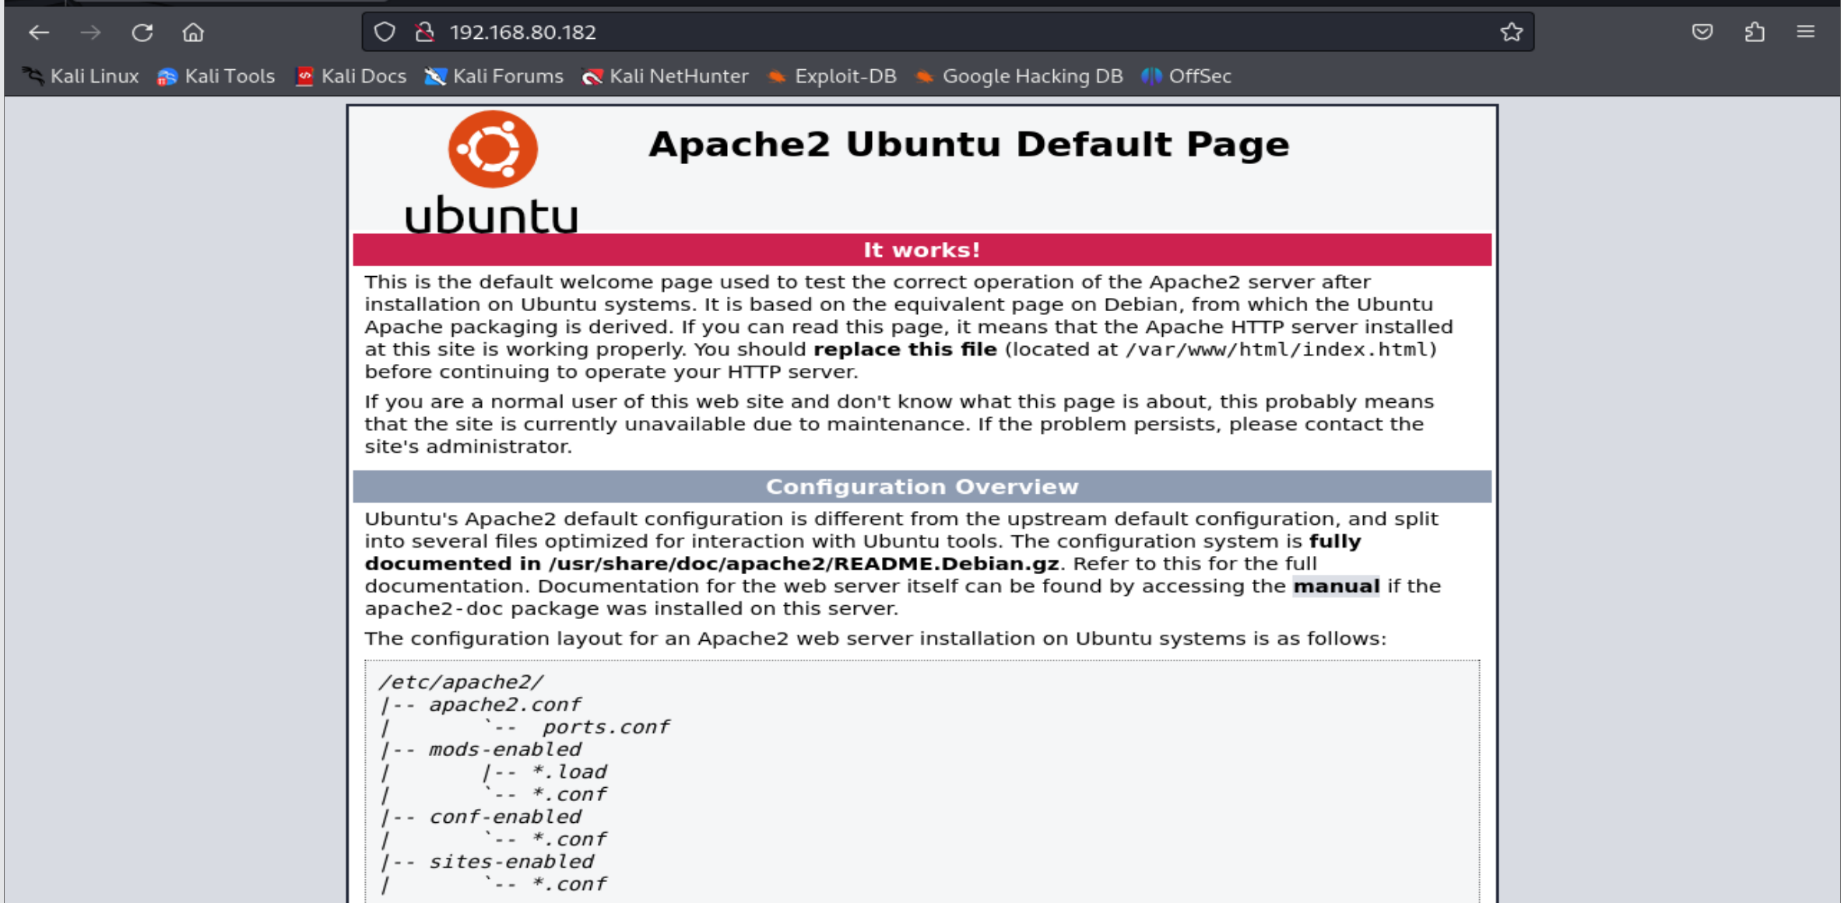Open the Google Hacking DB bookmark
Viewport: 1841px width, 903px height.
point(1019,76)
